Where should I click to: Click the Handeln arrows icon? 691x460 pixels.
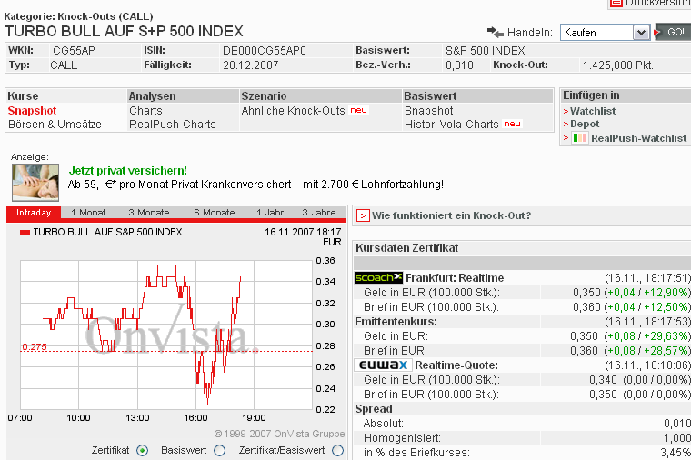(495, 32)
